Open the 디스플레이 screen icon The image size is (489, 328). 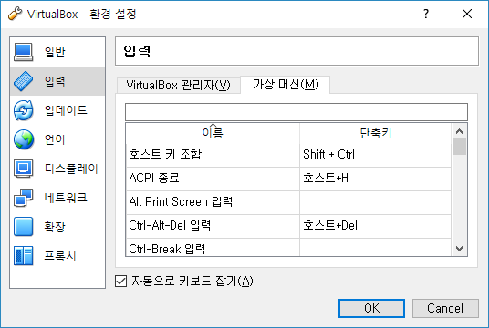click(24, 169)
